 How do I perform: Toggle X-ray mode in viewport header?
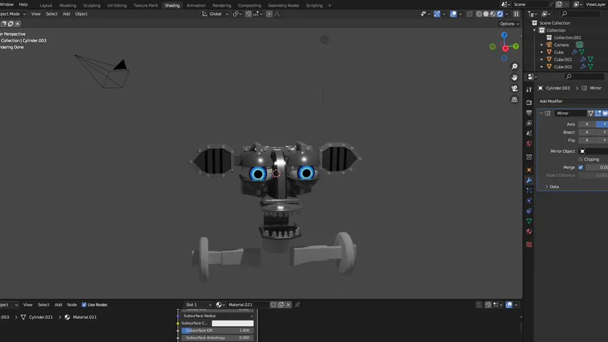(470, 14)
